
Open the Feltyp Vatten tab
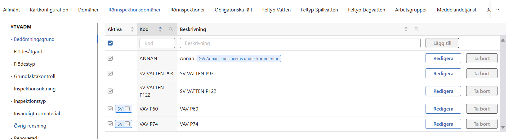point(276,10)
